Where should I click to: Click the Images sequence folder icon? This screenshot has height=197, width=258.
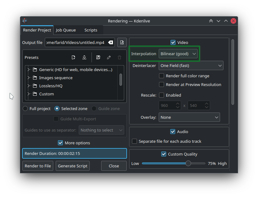coord(35,78)
